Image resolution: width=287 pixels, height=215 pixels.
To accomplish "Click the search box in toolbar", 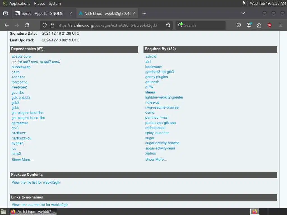I will click(x=200, y=25).
